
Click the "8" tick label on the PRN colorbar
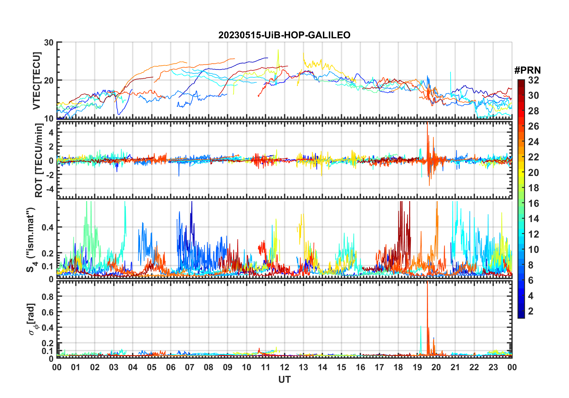[531, 265]
